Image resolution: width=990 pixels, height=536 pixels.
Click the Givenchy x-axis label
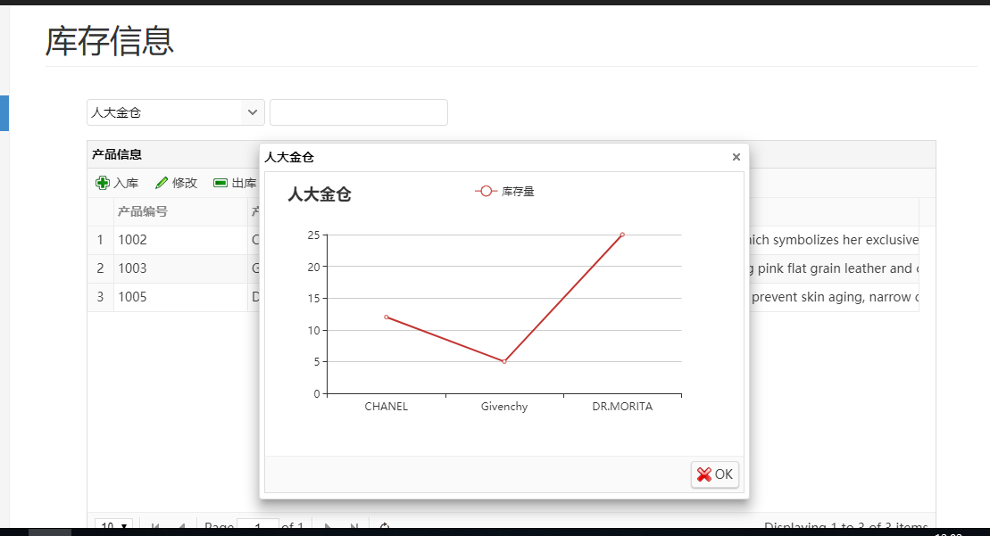[x=503, y=406]
